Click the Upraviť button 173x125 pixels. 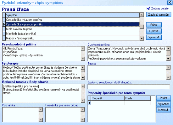tap(154, 31)
